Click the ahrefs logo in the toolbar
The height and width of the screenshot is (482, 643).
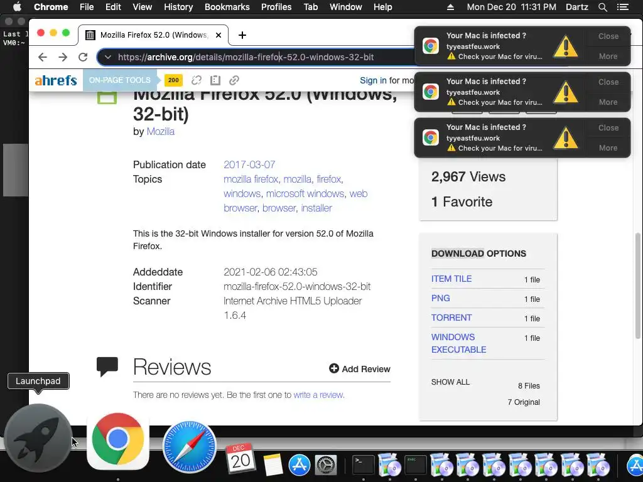point(56,80)
